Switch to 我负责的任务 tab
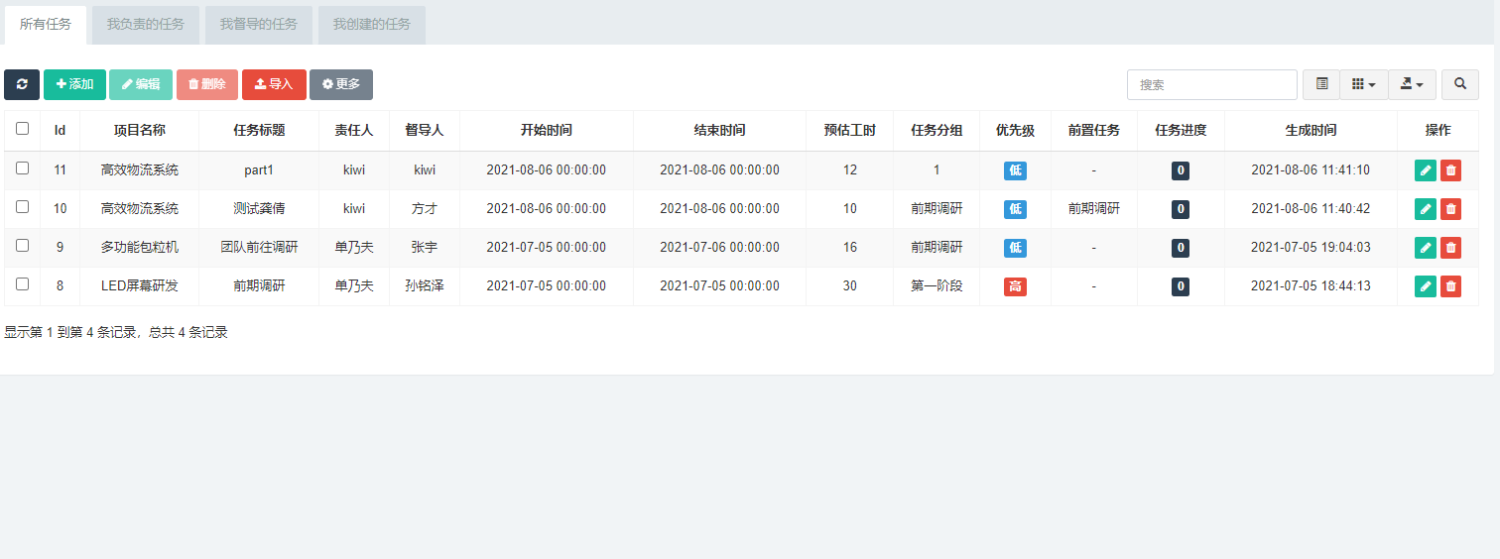 tap(146, 25)
